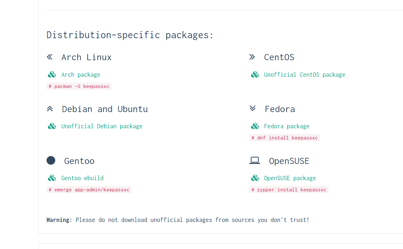Click the Arch Linux double-chevron icon
Image resolution: width=403 pixels, height=249 pixels.
[50, 57]
